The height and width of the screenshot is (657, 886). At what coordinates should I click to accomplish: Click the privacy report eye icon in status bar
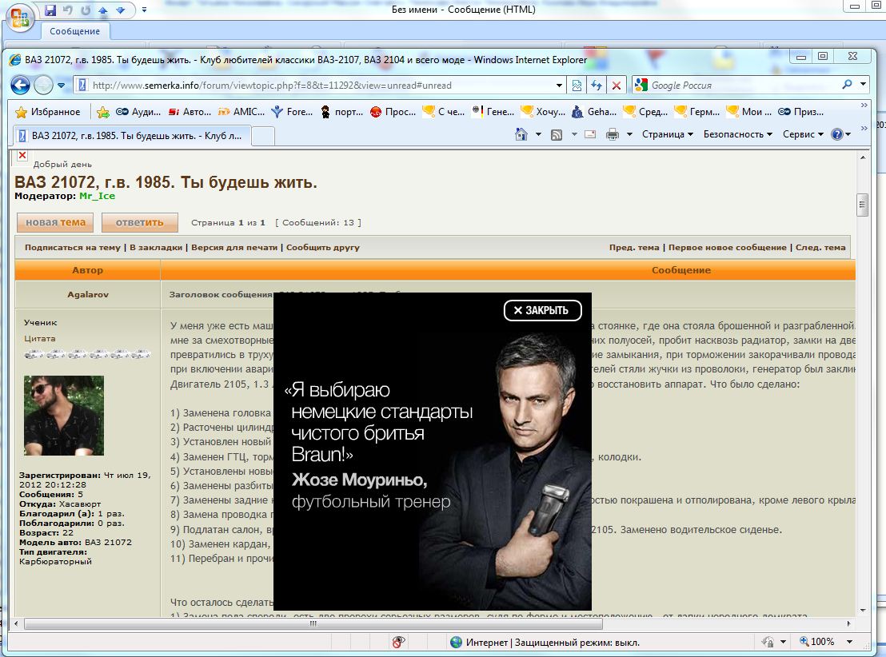pos(399,642)
